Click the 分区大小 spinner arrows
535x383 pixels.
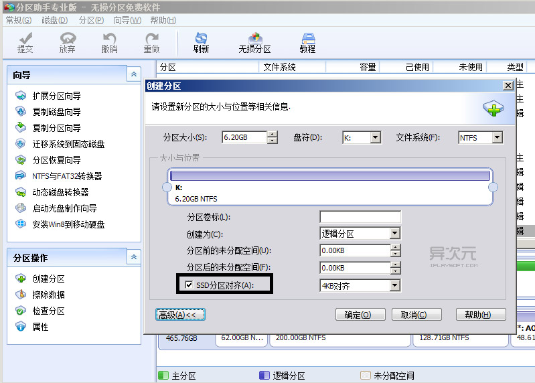pos(273,137)
